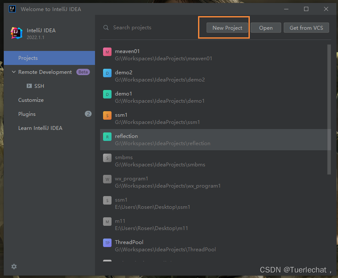Click the Plugins update count badge
This screenshot has height=278, width=338.
[x=88, y=114]
